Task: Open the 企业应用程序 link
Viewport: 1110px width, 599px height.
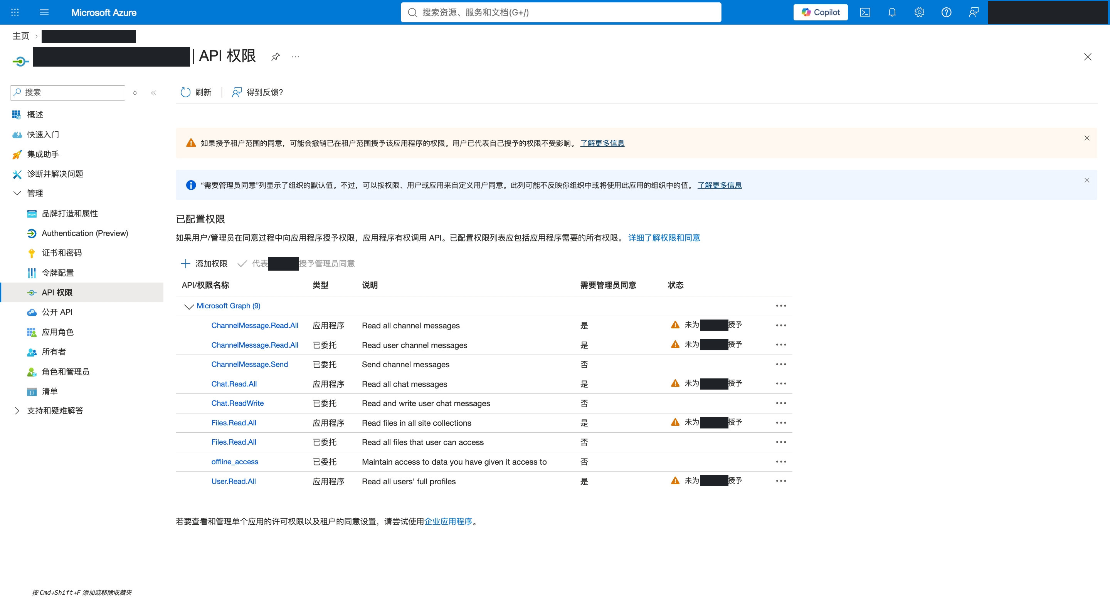Action: click(x=448, y=521)
